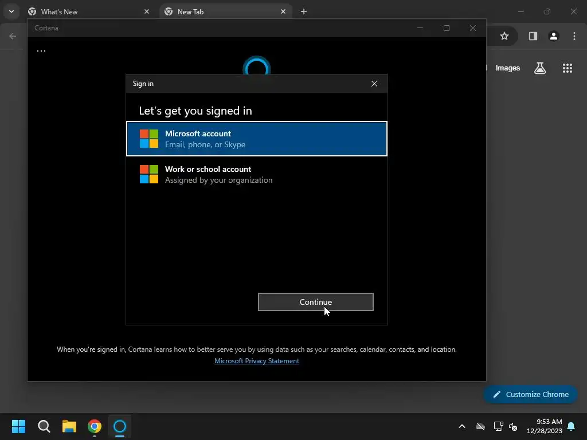The height and width of the screenshot is (440, 587).
Task: Go back in Chrome
Action: tap(13, 36)
